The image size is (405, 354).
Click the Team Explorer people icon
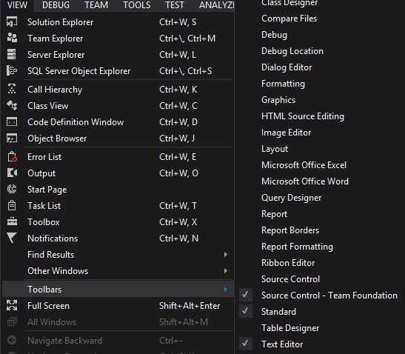coord(12,39)
